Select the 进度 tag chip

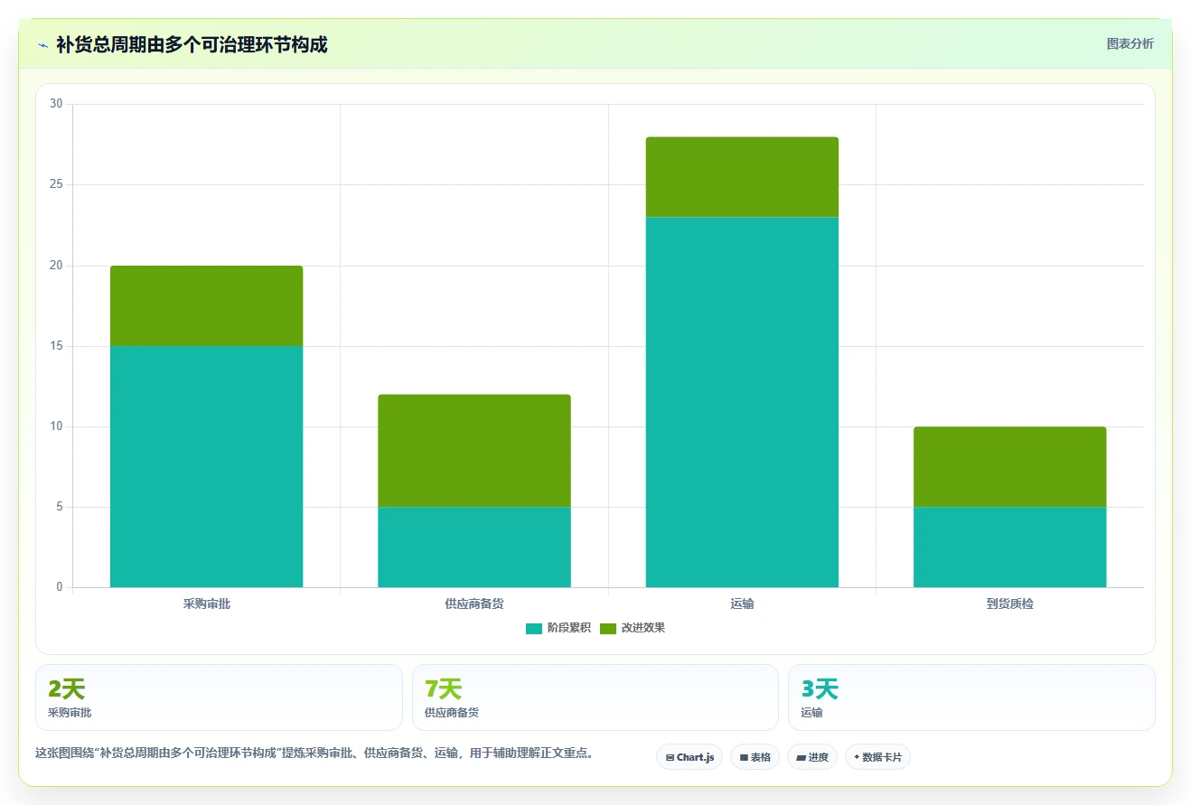click(x=812, y=757)
